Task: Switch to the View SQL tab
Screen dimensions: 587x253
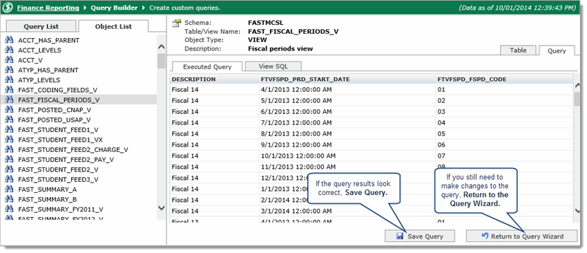Action: (273, 66)
